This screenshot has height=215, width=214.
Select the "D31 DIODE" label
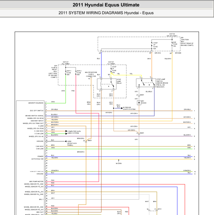[144, 102]
